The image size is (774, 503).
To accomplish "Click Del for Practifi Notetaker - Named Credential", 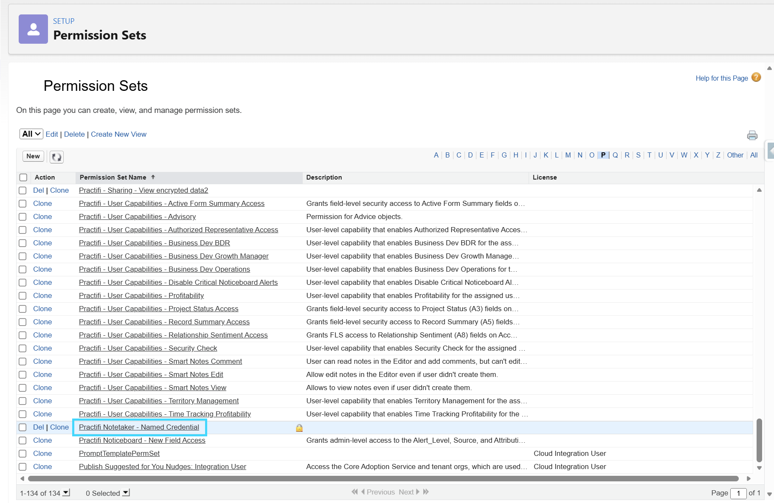I will tap(39, 427).
